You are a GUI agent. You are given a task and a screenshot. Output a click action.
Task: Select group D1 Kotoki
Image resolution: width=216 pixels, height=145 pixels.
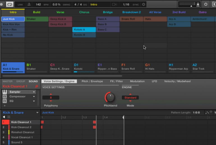point(84,68)
